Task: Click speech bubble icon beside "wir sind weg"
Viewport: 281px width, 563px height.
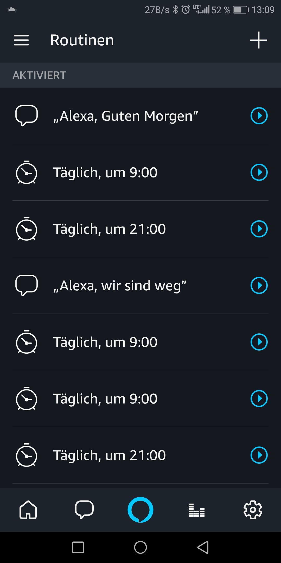Action: (27, 285)
